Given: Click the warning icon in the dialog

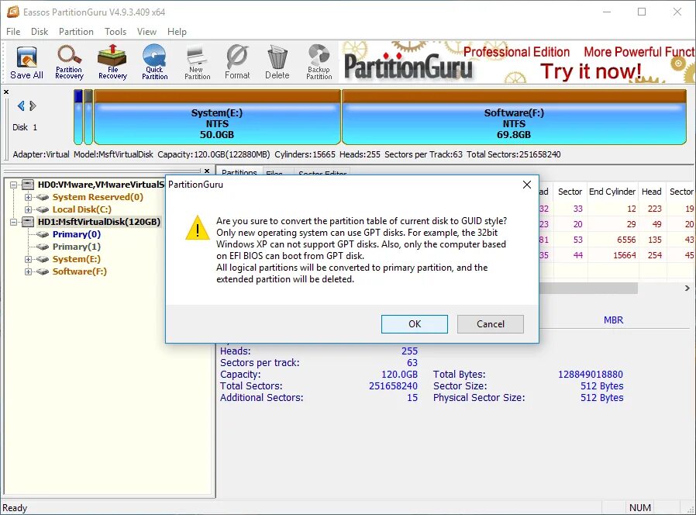Looking at the screenshot, I should point(197,230).
